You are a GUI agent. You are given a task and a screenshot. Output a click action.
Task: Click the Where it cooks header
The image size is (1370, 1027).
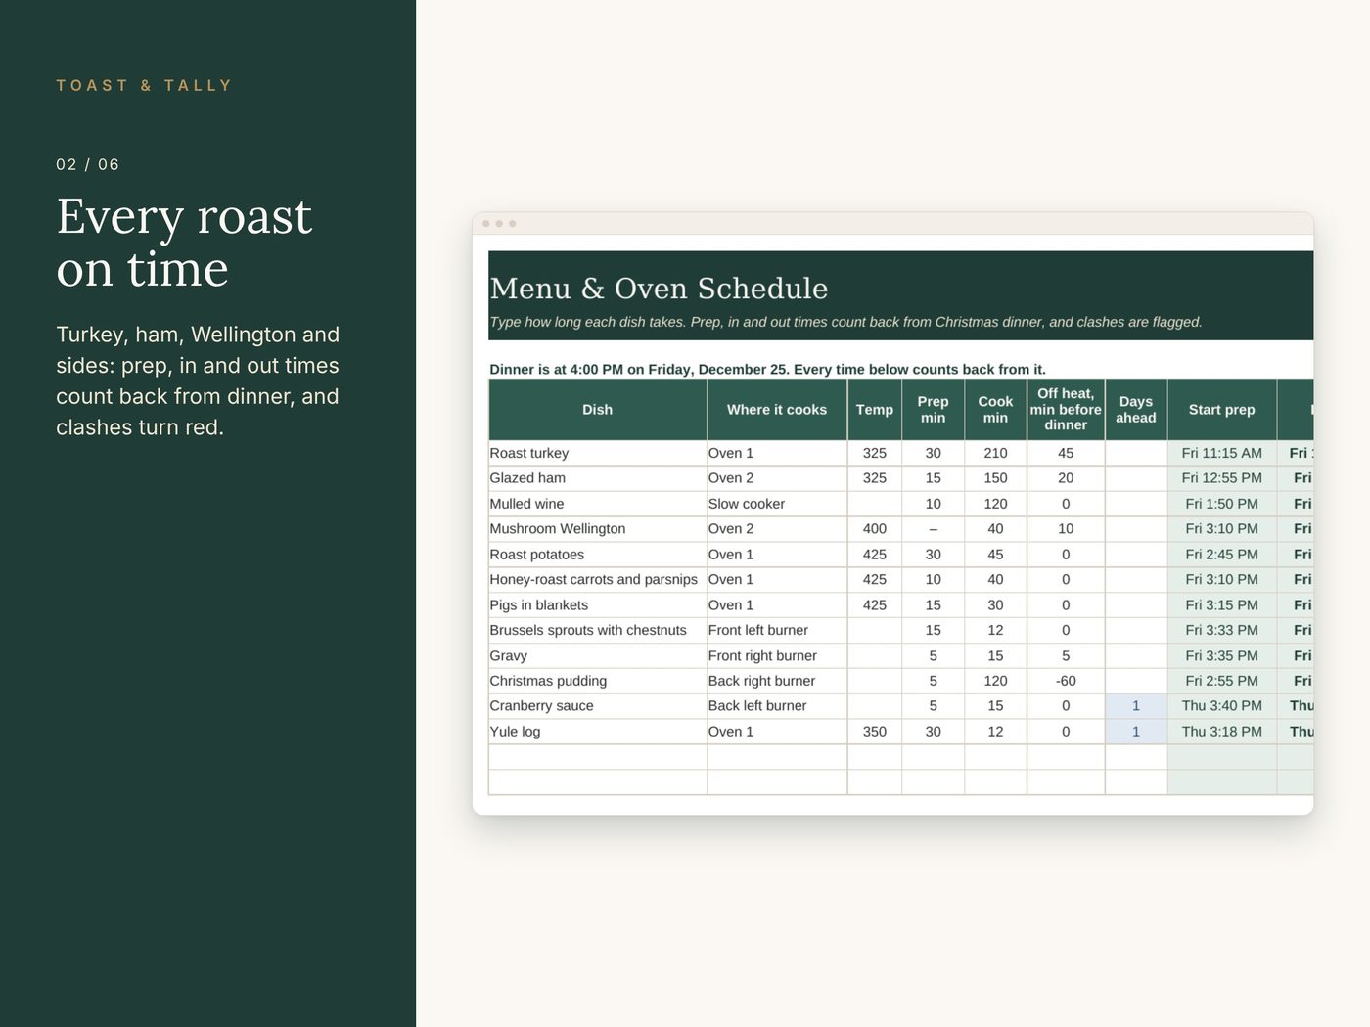pyautogui.click(x=777, y=410)
